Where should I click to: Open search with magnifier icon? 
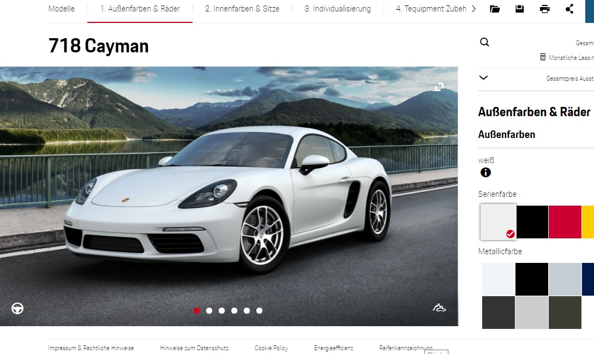click(x=484, y=42)
